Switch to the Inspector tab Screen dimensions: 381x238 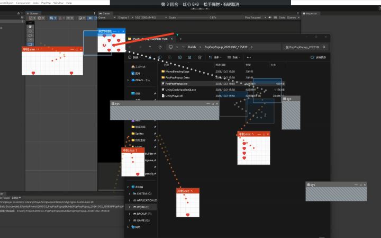(x=310, y=13)
